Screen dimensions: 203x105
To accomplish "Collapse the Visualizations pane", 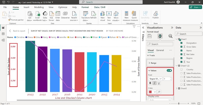I will pos(172,28).
